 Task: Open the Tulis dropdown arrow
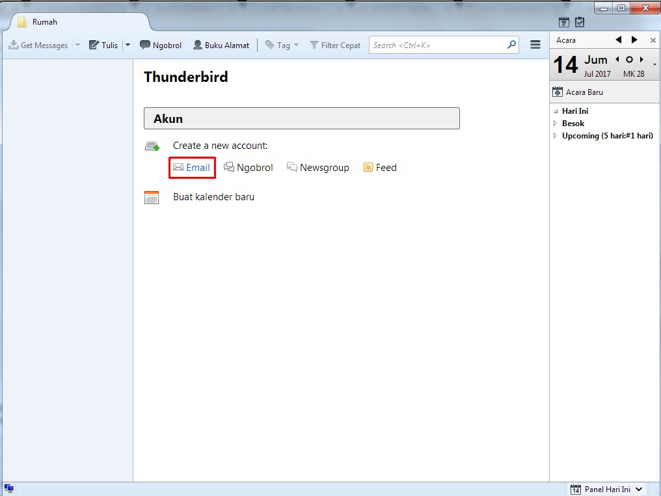(x=128, y=45)
